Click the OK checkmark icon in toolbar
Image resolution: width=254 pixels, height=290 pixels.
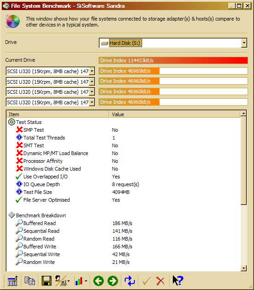pos(147,281)
